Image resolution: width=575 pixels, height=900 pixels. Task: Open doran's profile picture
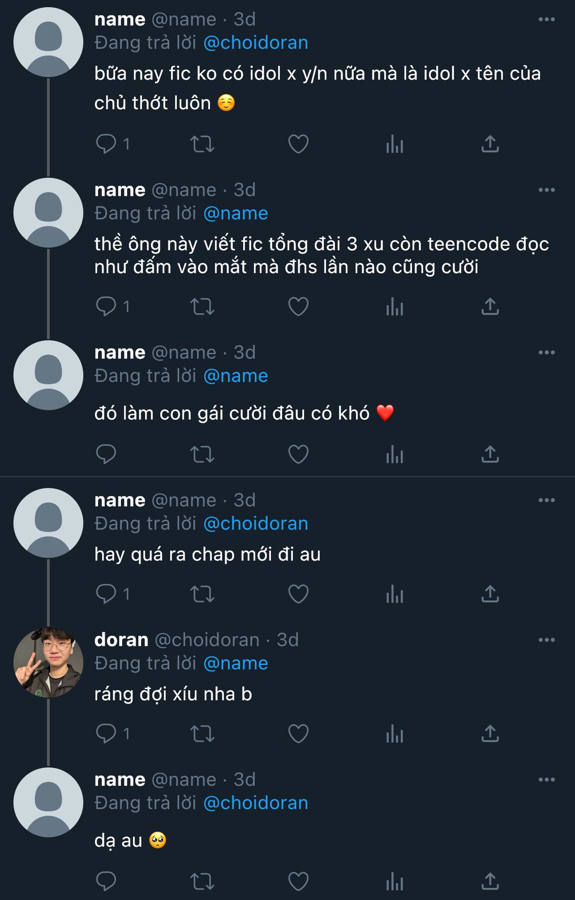click(x=48, y=662)
